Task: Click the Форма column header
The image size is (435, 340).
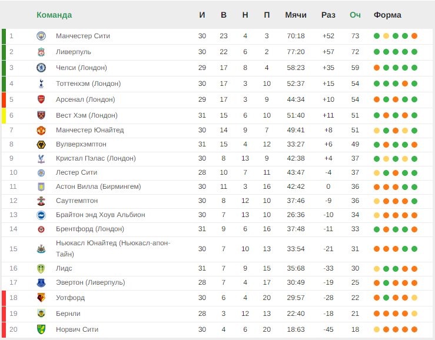Action: pos(387,15)
